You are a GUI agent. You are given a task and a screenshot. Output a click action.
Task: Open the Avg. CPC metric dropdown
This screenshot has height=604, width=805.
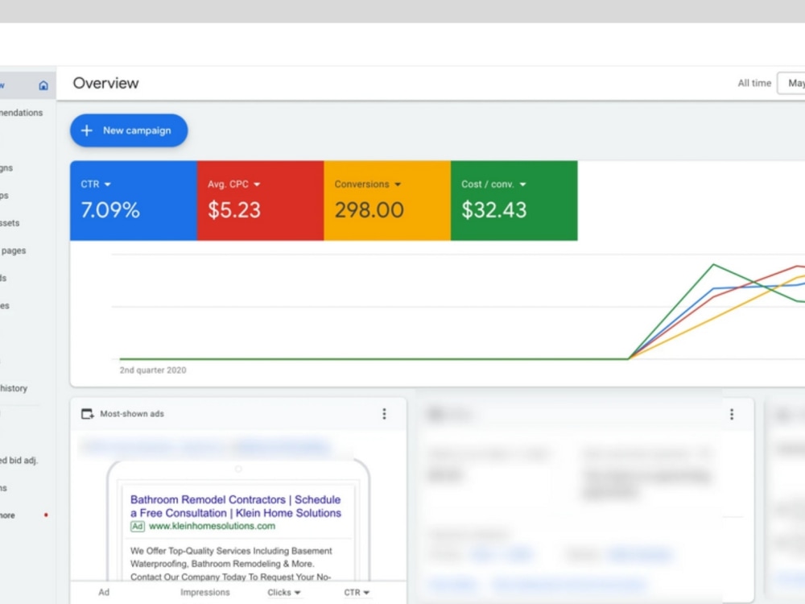tap(233, 184)
